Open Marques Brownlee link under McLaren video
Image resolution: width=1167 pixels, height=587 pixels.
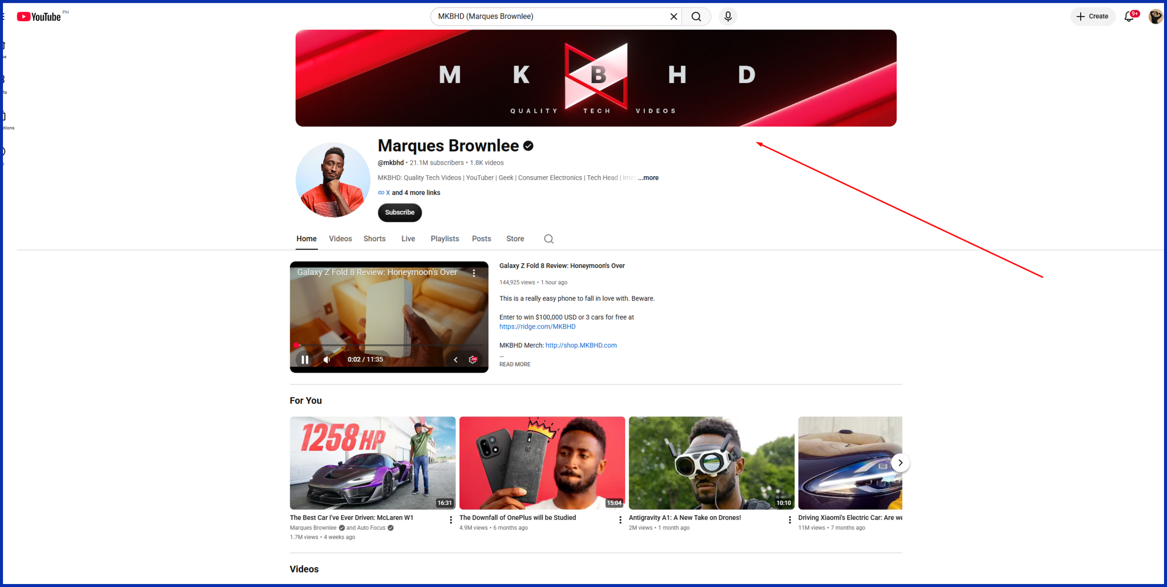click(x=313, y=528)
